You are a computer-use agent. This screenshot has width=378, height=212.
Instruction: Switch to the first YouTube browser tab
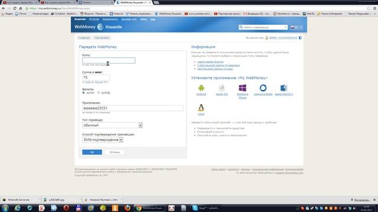[19, 2]
